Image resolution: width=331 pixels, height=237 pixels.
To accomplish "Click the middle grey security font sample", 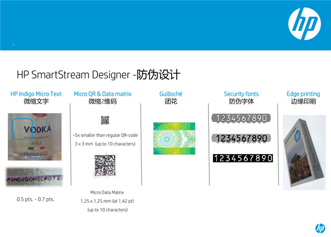I will pos(241,138).
